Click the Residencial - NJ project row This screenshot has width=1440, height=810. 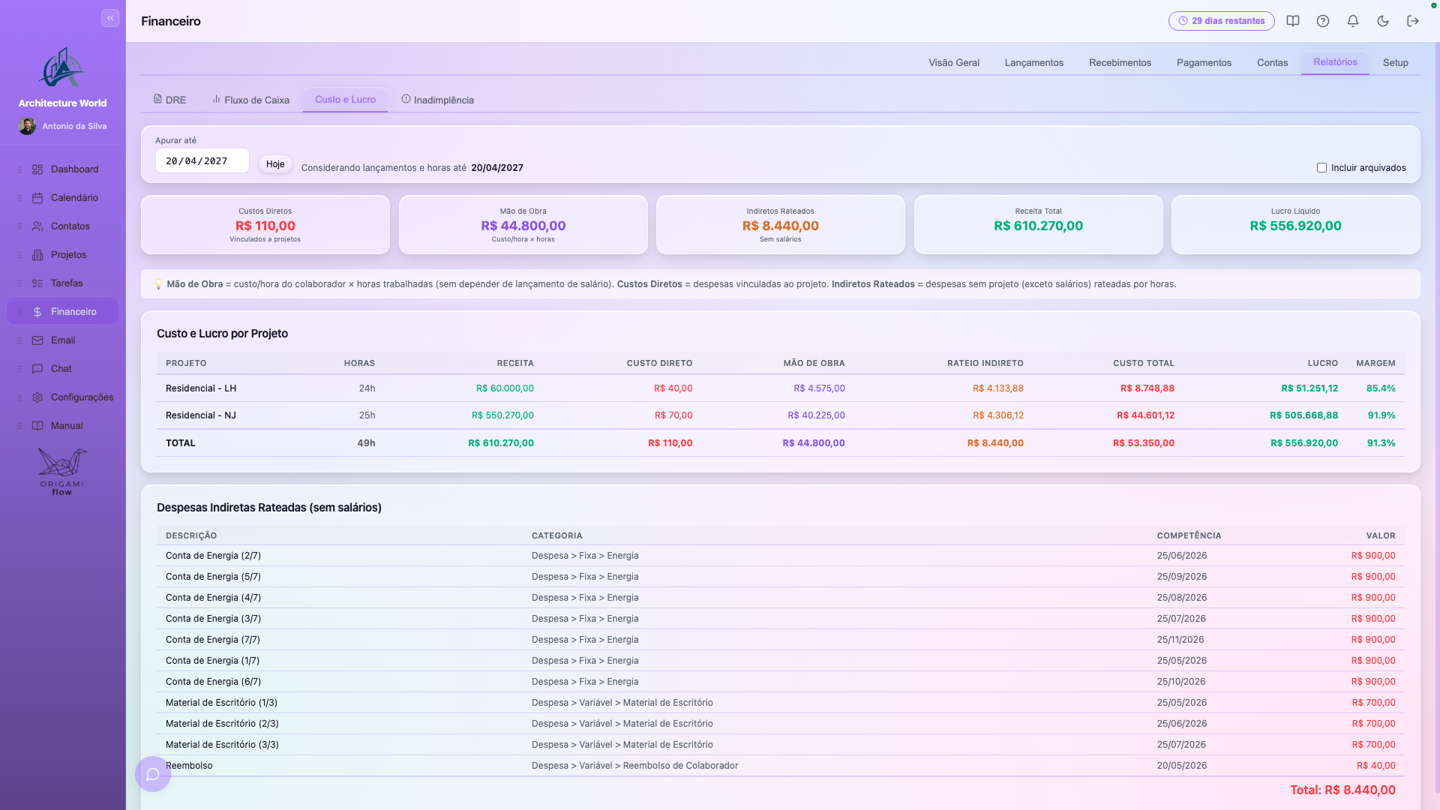pos(780,415)
